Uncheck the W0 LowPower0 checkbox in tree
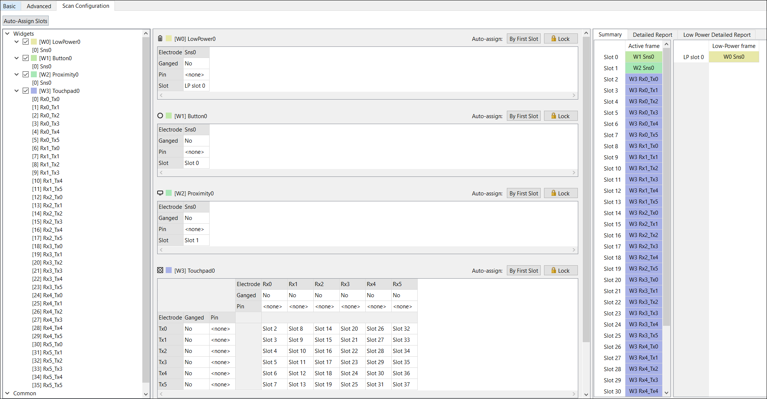 point(26,42)
